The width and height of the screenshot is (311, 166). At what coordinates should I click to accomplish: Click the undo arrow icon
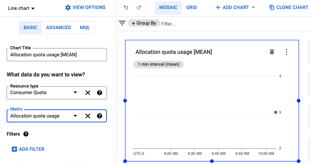pos(126,7)
